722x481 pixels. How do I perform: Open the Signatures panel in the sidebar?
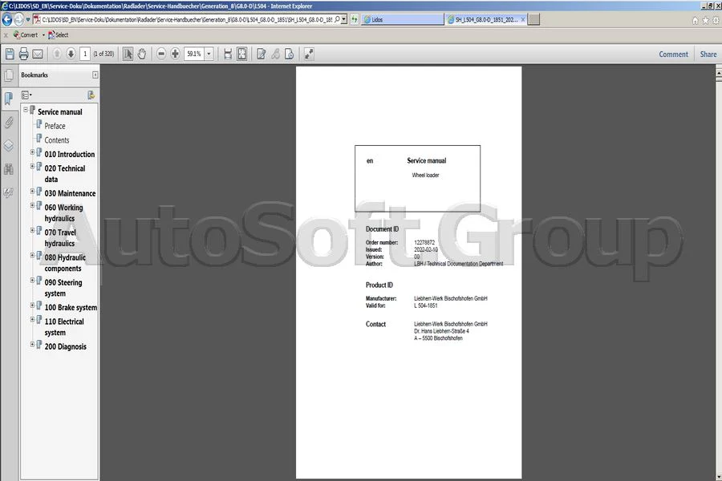(x=8, y=192)
